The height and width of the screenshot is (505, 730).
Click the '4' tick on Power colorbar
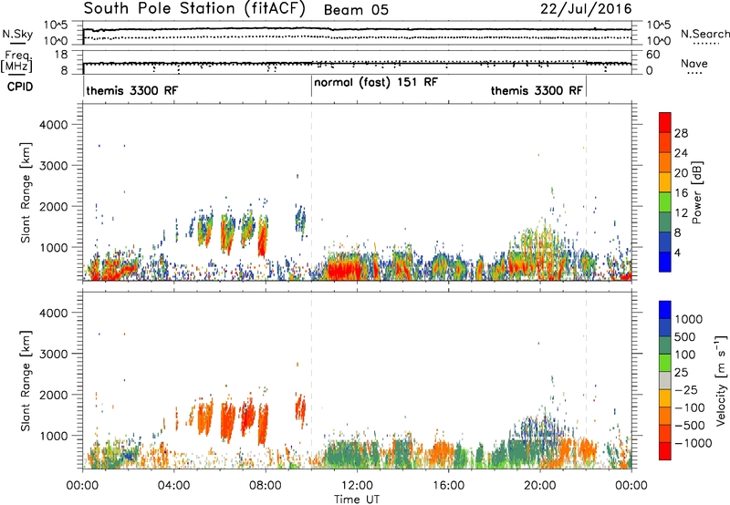click(678, 252)
